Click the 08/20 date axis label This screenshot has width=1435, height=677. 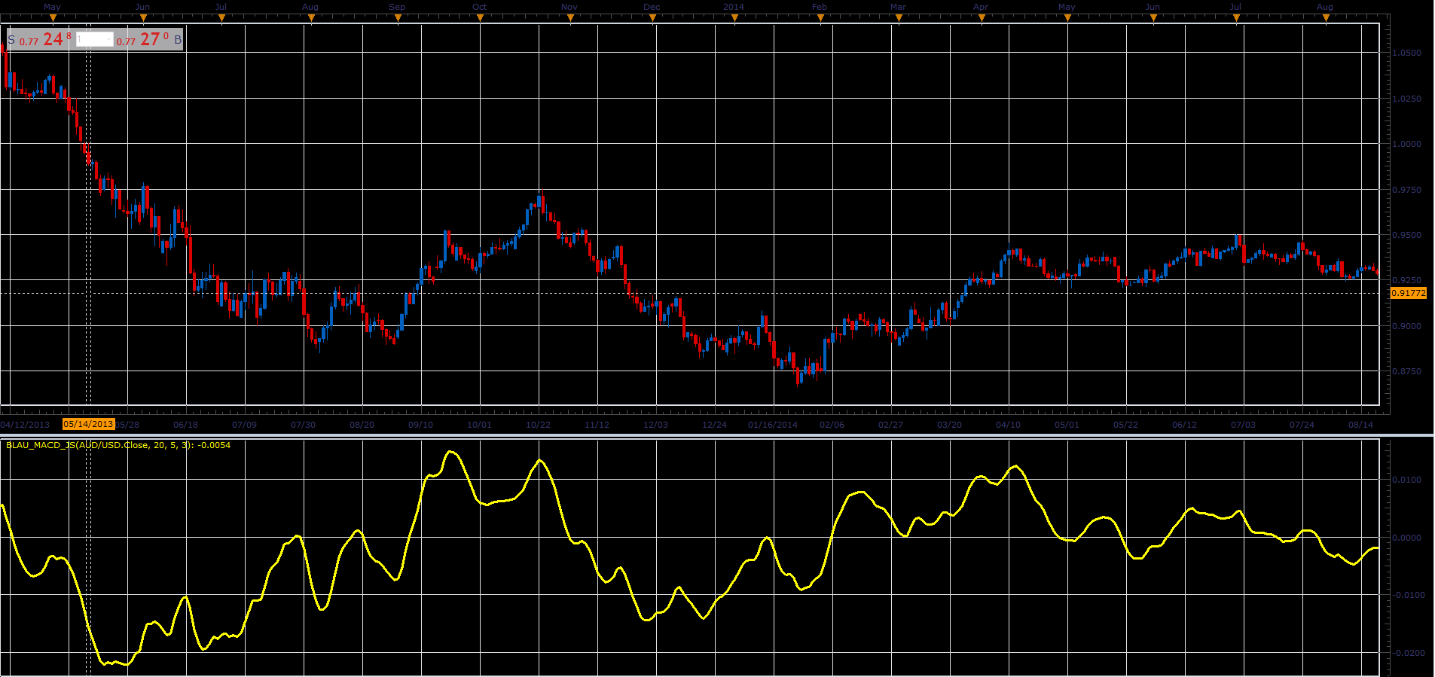[362, 425]
